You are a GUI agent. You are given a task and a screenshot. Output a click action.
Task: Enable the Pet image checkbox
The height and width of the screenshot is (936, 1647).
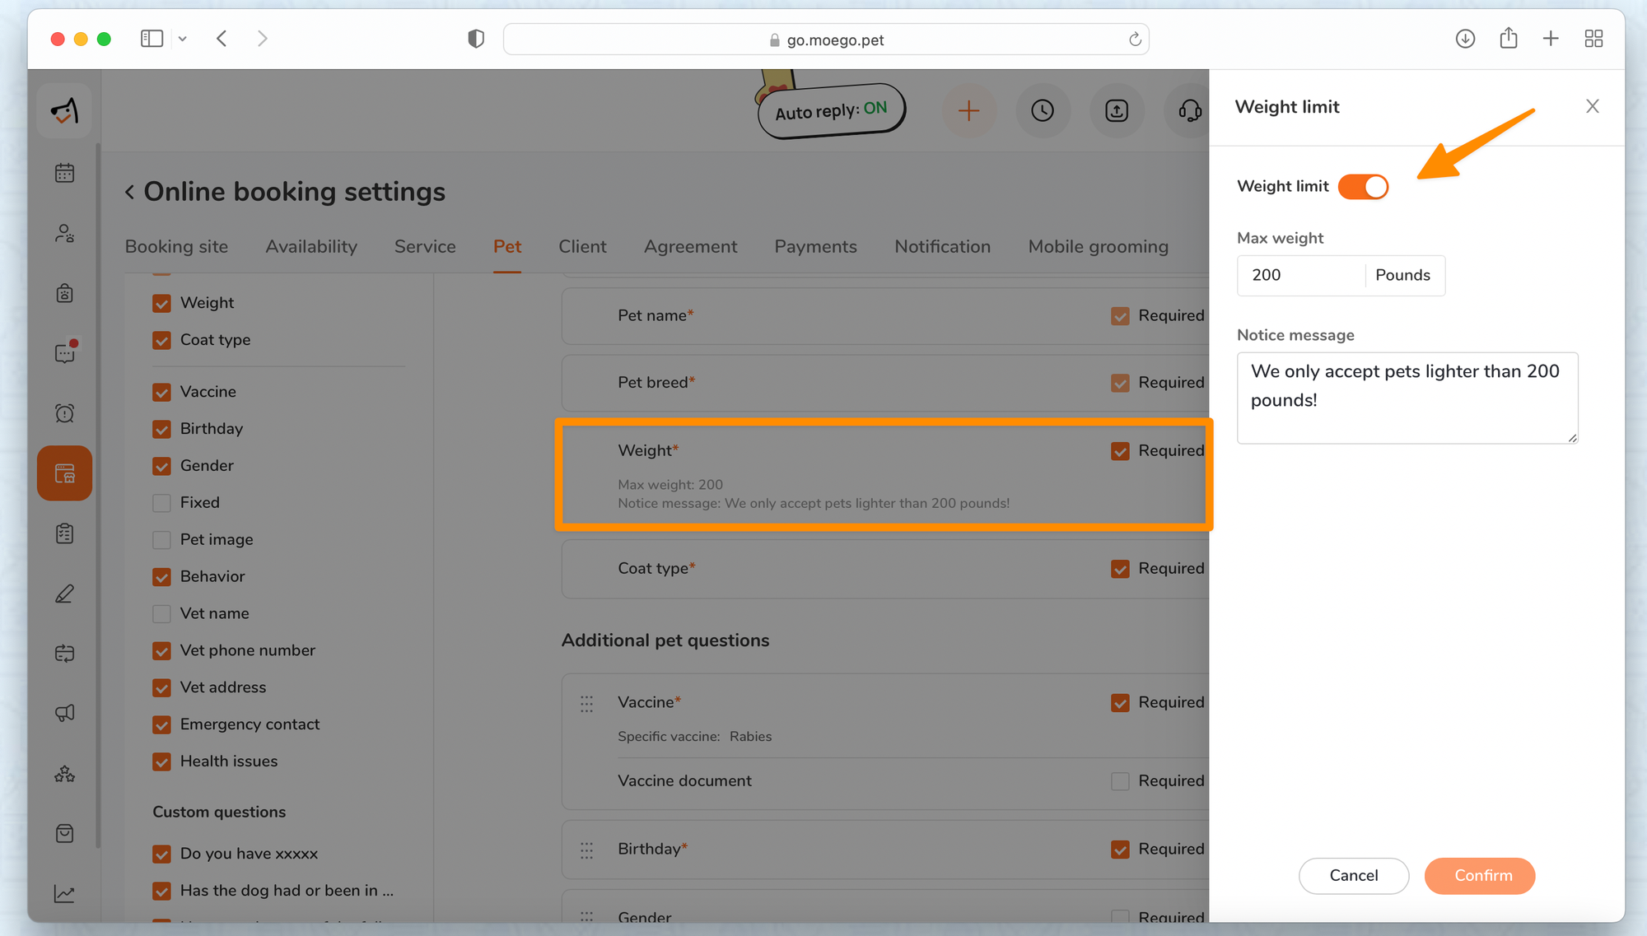coord(162,540)
